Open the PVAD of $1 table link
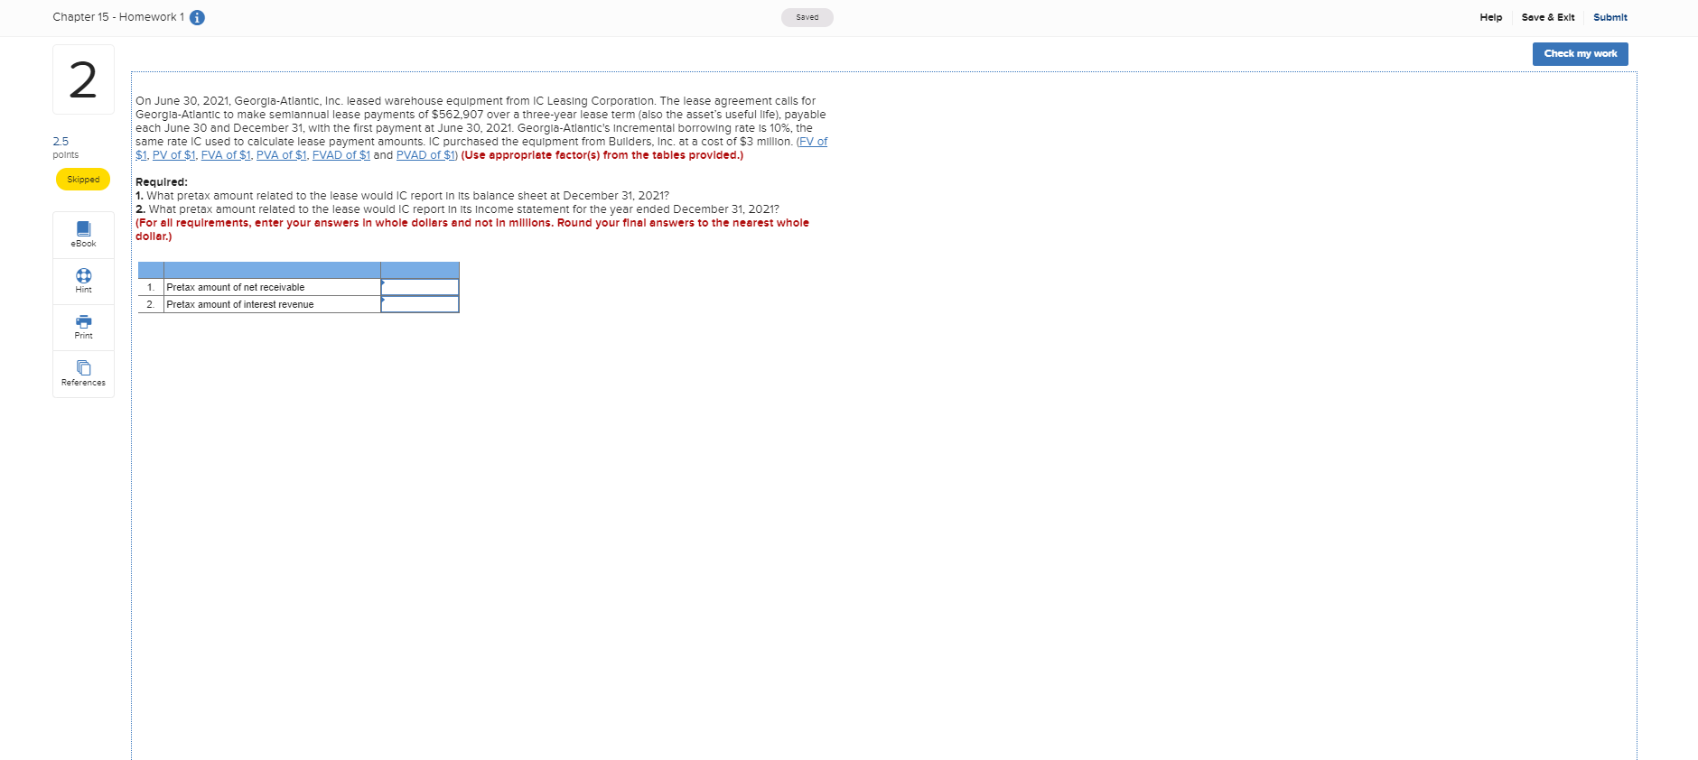Viewport: 1698px width, 760px height. [425, 155]
